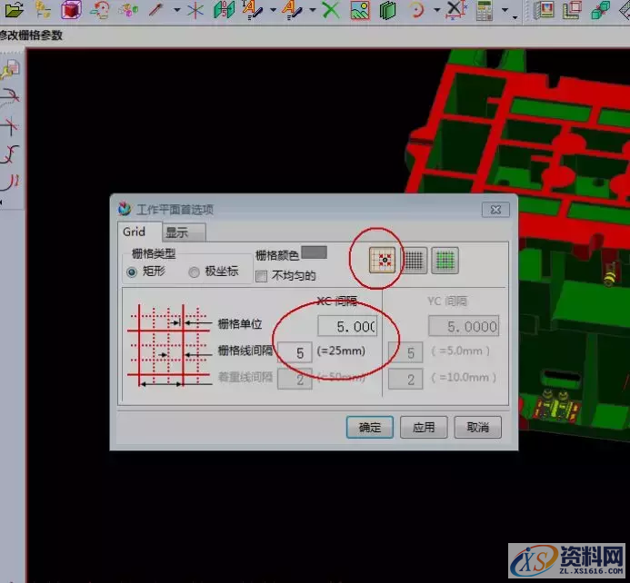Click the 应用 apply button
The width and height of the screenshot is (630, 583).
(424, 428)
